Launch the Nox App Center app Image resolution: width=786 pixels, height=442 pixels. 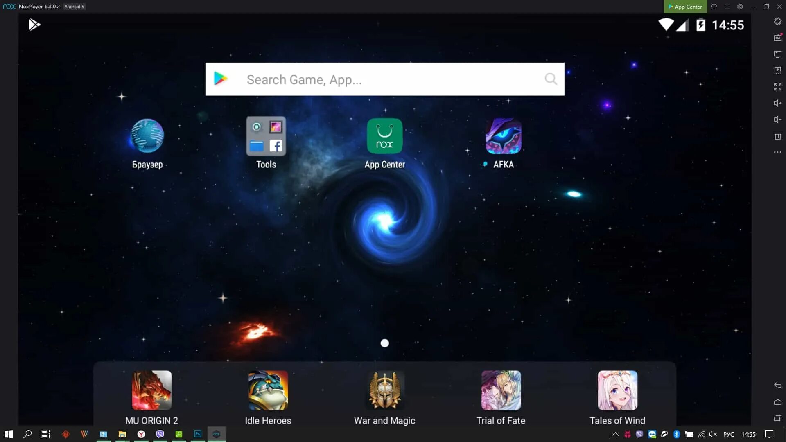(x=384, y=136)
